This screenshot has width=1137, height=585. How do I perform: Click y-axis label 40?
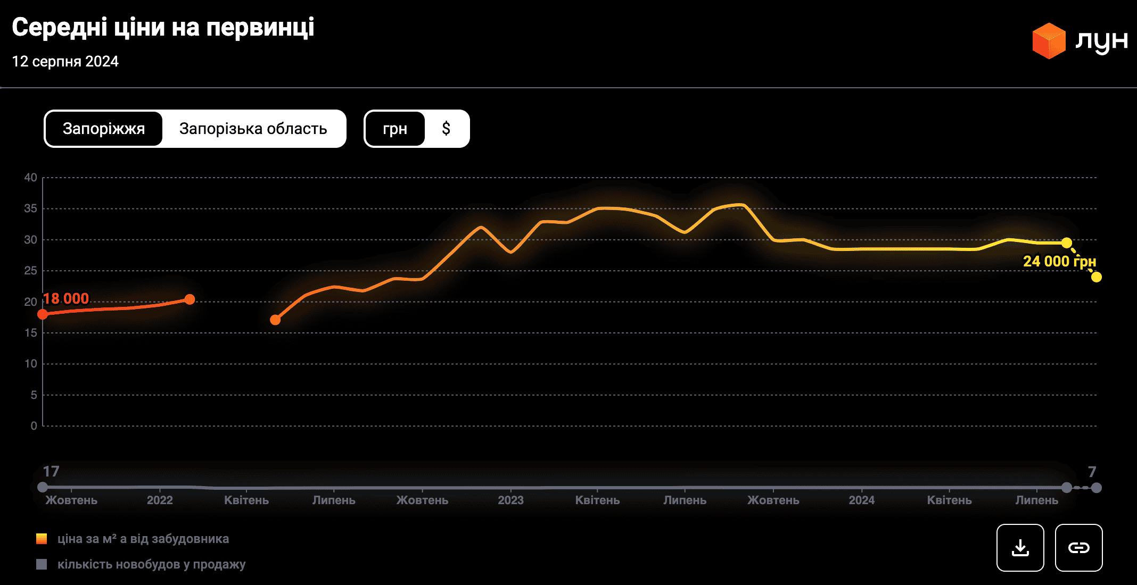click(30, 178)
